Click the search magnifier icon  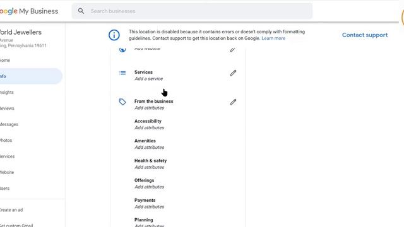[81, 11]
